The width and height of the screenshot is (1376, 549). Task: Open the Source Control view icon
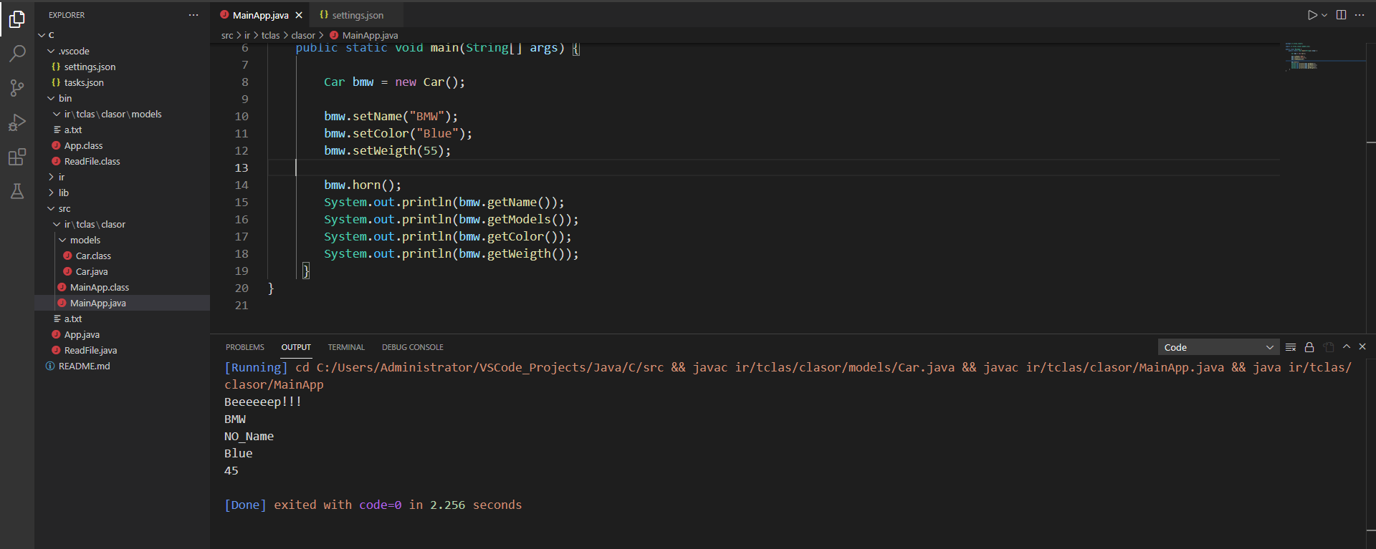17,88
